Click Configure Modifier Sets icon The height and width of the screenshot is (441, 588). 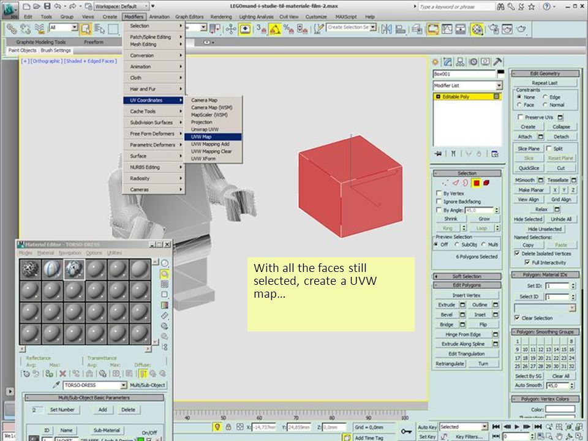495,154
